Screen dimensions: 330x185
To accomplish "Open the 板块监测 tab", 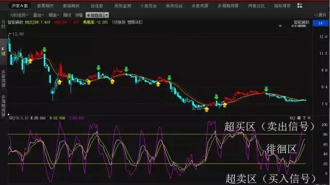I will (123, 6).
